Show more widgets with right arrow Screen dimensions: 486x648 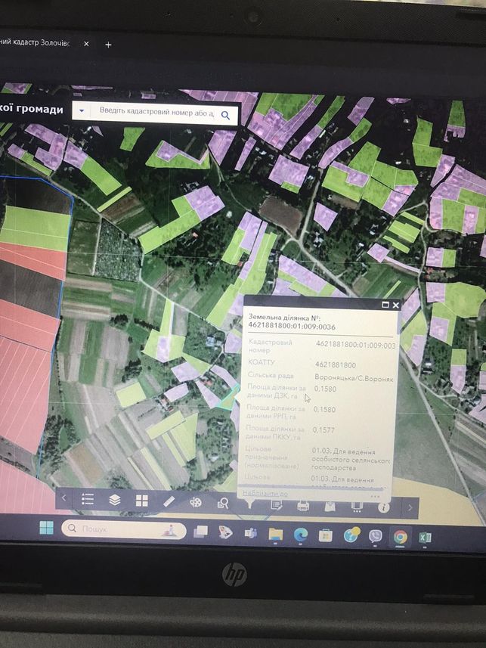(410, 508)
